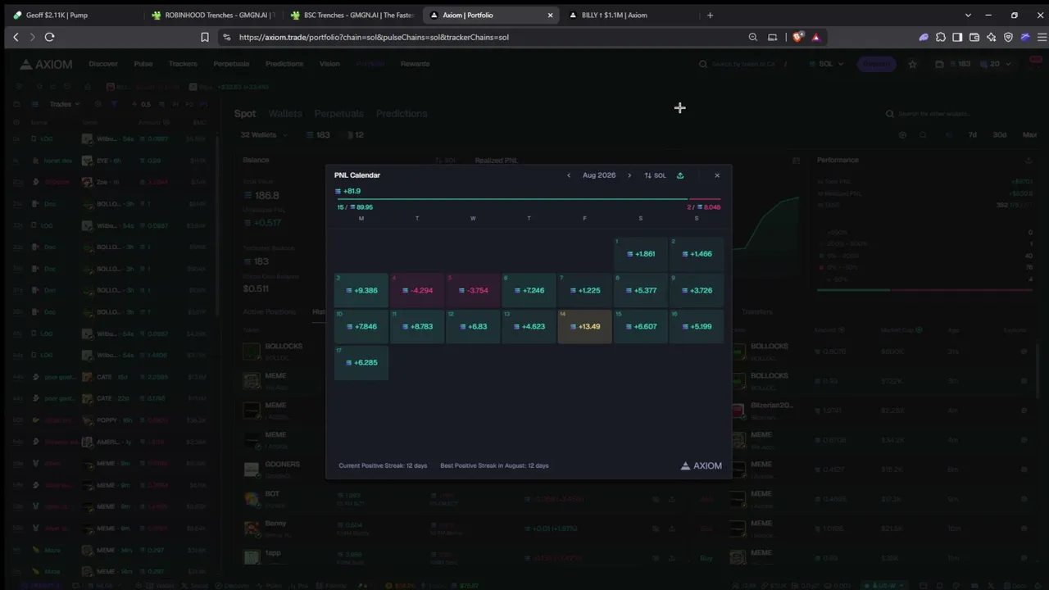
Task: Toggle the browser sidebar panel
Action: click(x=957, y=37)
